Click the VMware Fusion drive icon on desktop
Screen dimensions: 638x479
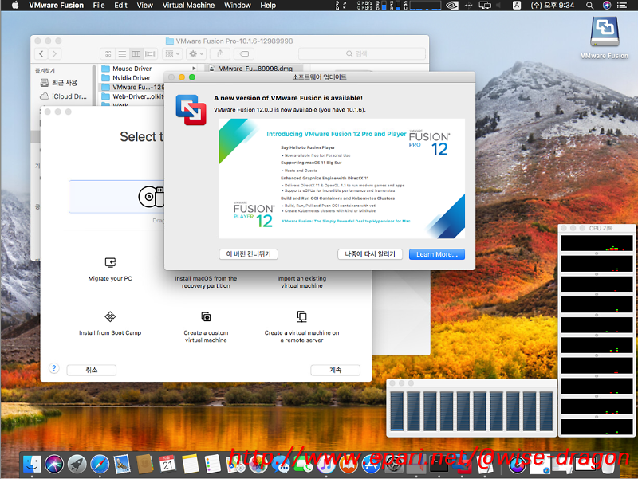point(605,32)
